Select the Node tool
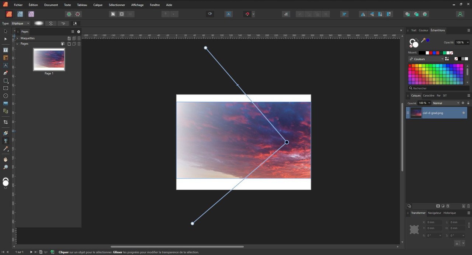Image resolution: width=472 pixels, height=255 pixels. [x=6, y=39]
